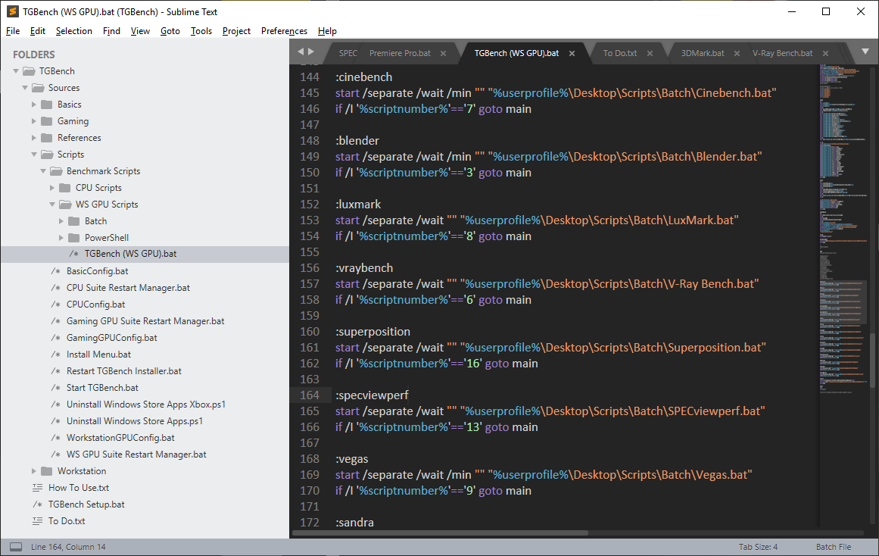Click the tab scroll right arrow
Screen dimensions: 879x556
(311, 52)
